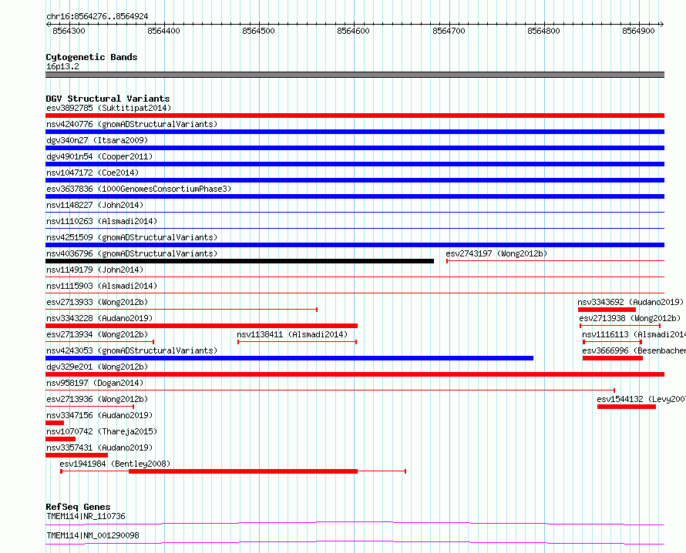Click the 16p13.2 cytogenetic band label
Viewport: 686px width, 553px height.
coord(62,66)
